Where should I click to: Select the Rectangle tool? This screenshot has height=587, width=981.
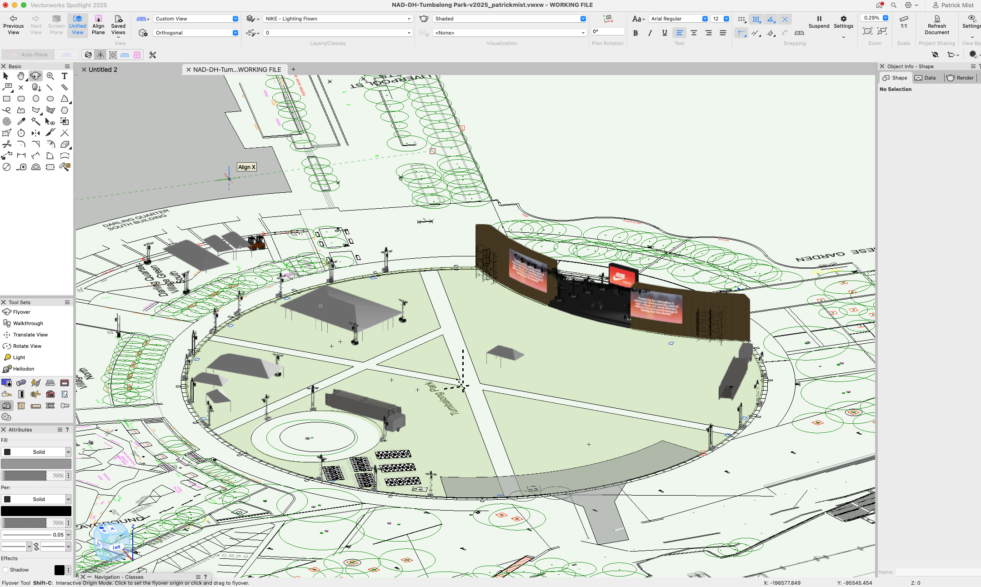tap(6, 99)
